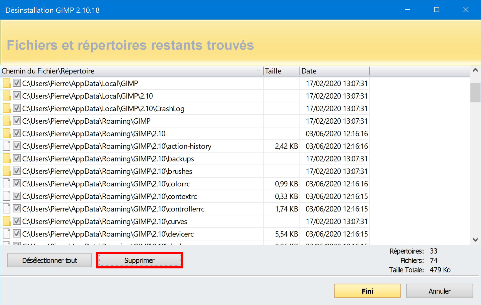Close the Désinstallation GIMP window
Image resolution: width=481 pixels, height=305 pixels.
point(466,10)
